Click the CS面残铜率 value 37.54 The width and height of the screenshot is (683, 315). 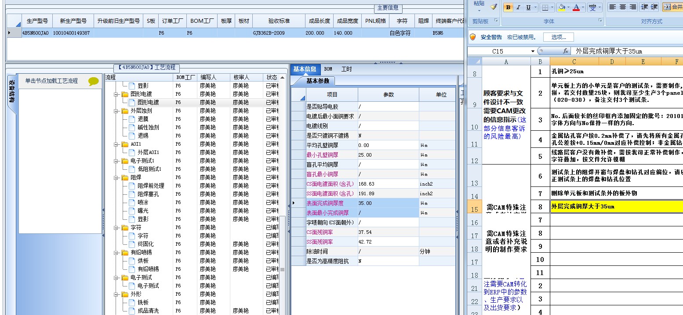pos(389,232)
